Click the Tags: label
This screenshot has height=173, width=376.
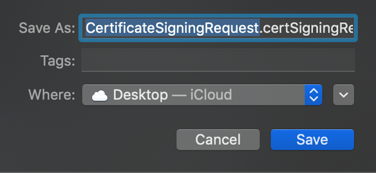click(x=58, y=61)
